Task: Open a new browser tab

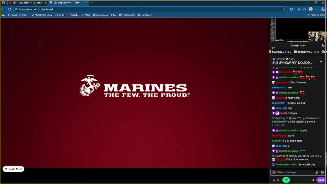Action: 92,3
